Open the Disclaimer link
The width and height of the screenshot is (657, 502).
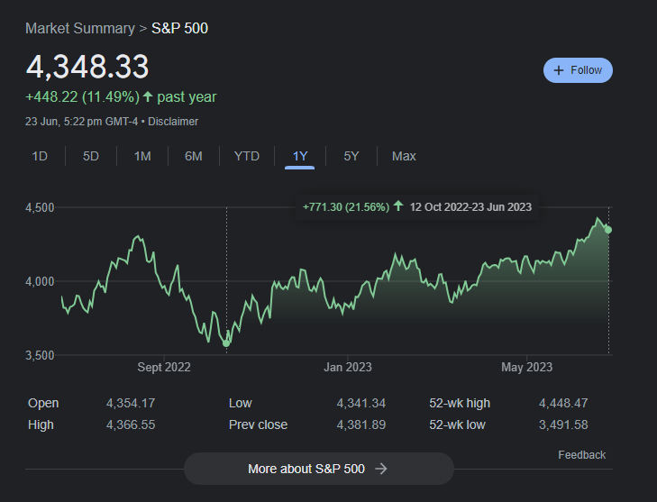(x=173, y=121)
